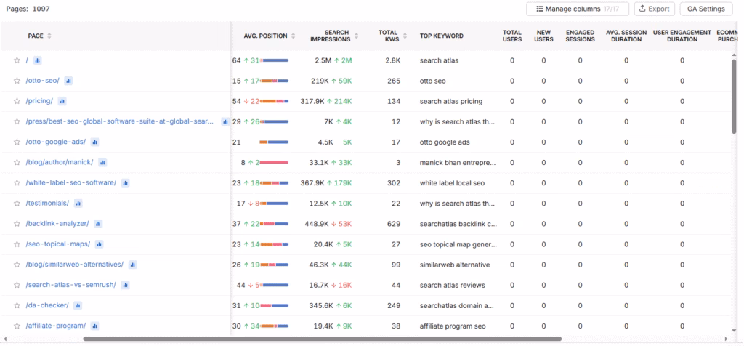The height and width of the screenshot is (346, 744).
Task: Star the /otto-seo/ page as favorite
Action: point(17,81)
